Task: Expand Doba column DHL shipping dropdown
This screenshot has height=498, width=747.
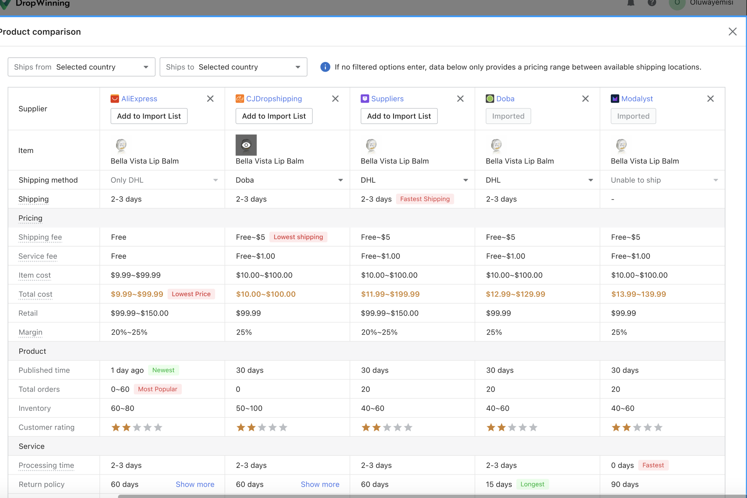Action: tap(539, 180)
